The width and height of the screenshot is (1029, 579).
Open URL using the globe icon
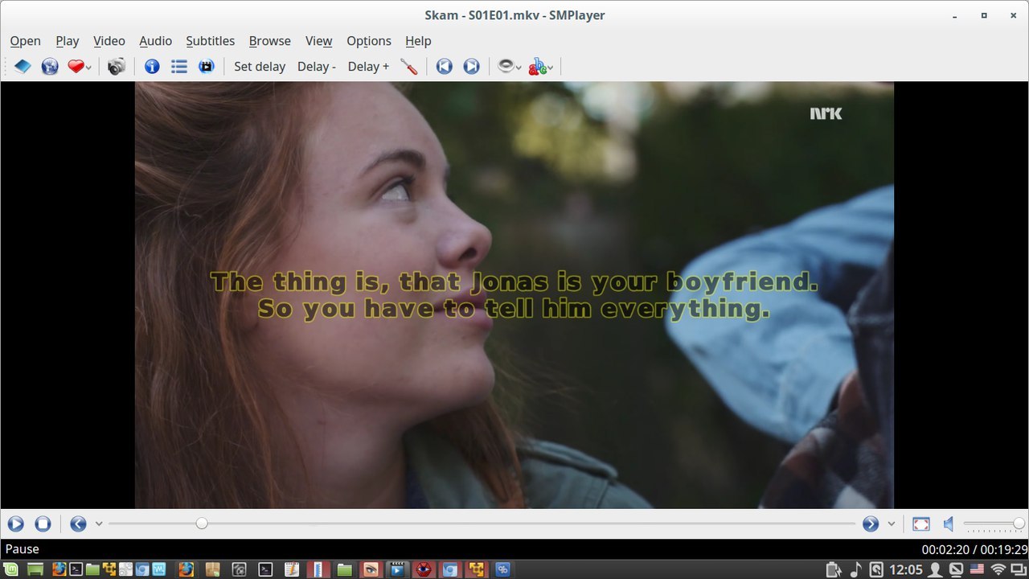(50, 67)
